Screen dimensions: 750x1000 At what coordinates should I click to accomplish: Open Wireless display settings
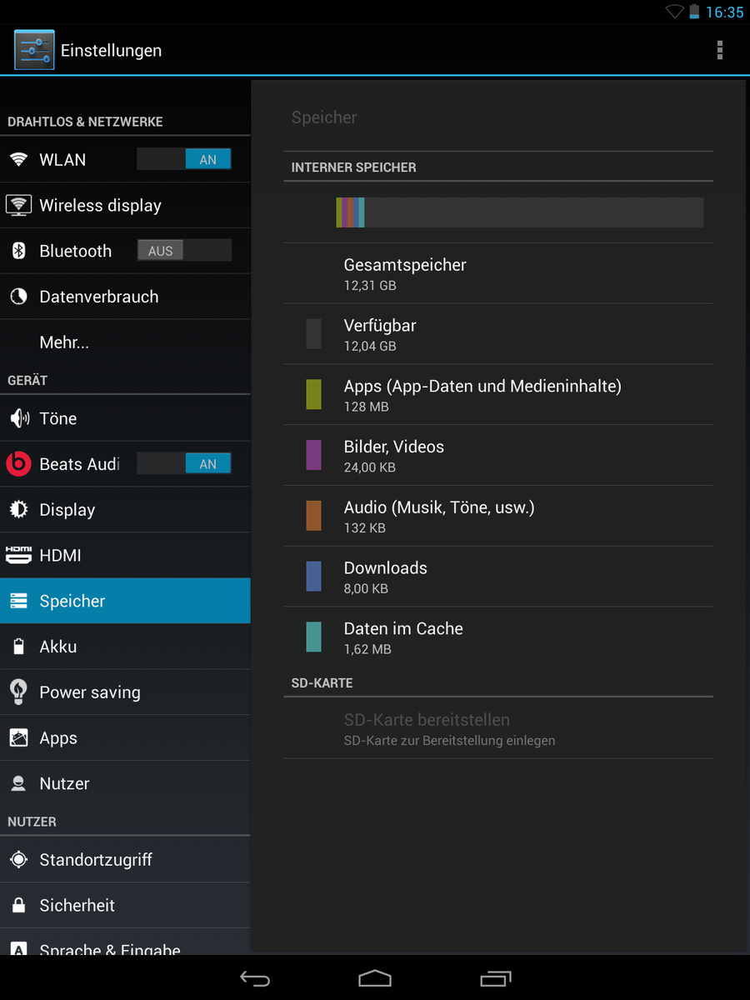125,205
